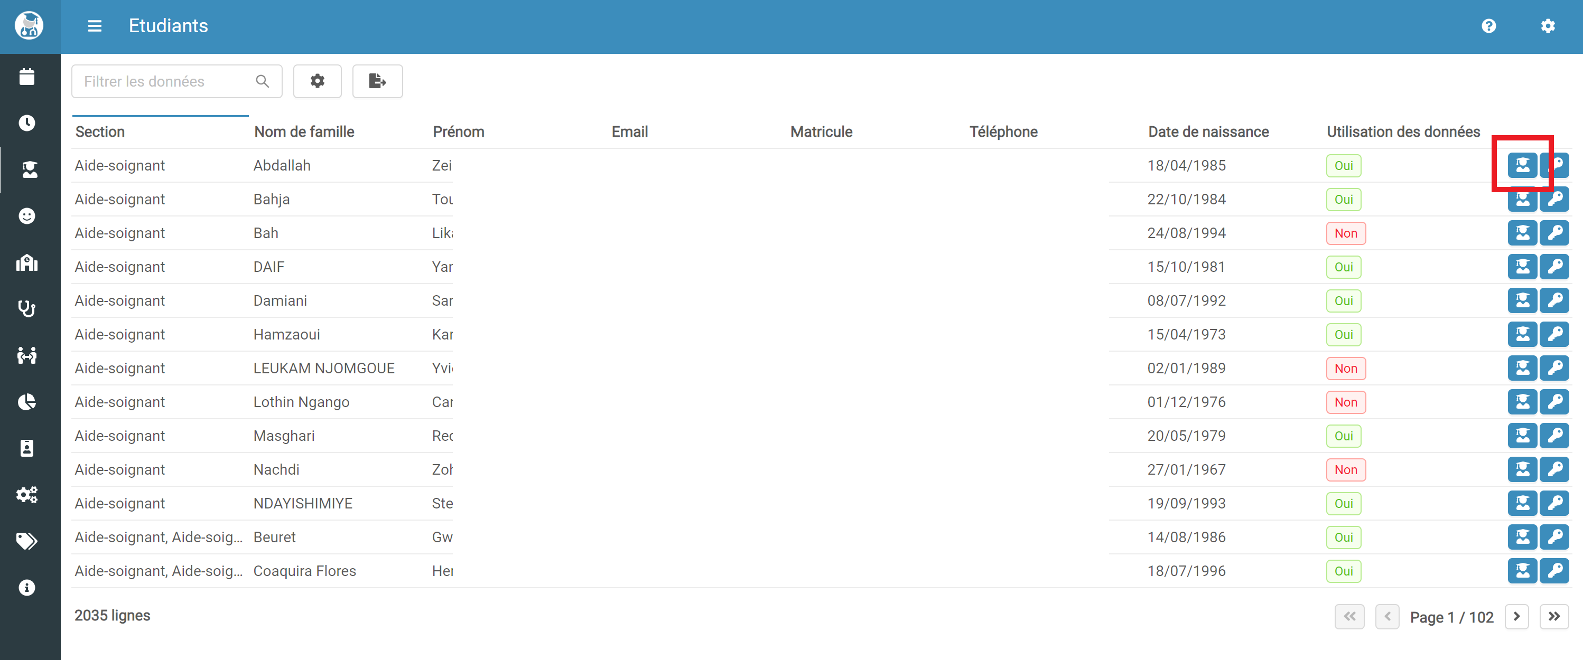
Task: Jump to the last page double arrow
Action: coord(1554,616)
